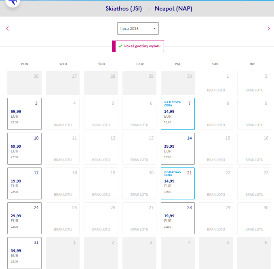Open the lipca 2023 month dropdown
Screen dimensions: 274x269
(138, 28)
